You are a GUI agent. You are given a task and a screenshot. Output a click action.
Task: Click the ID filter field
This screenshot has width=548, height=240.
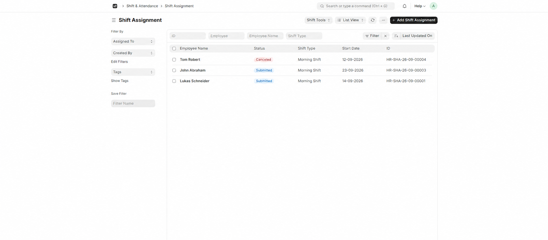click(x=188, y=36)
